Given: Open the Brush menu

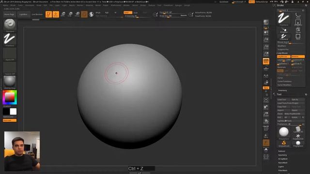Looking at the screenshot, I should pos(13,5).
